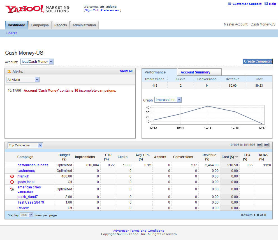Click the Assists column header

(160, 157)
